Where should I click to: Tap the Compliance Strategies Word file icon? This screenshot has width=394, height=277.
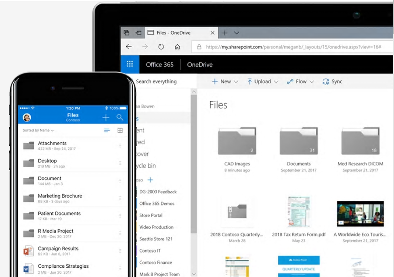pos(28,269)
